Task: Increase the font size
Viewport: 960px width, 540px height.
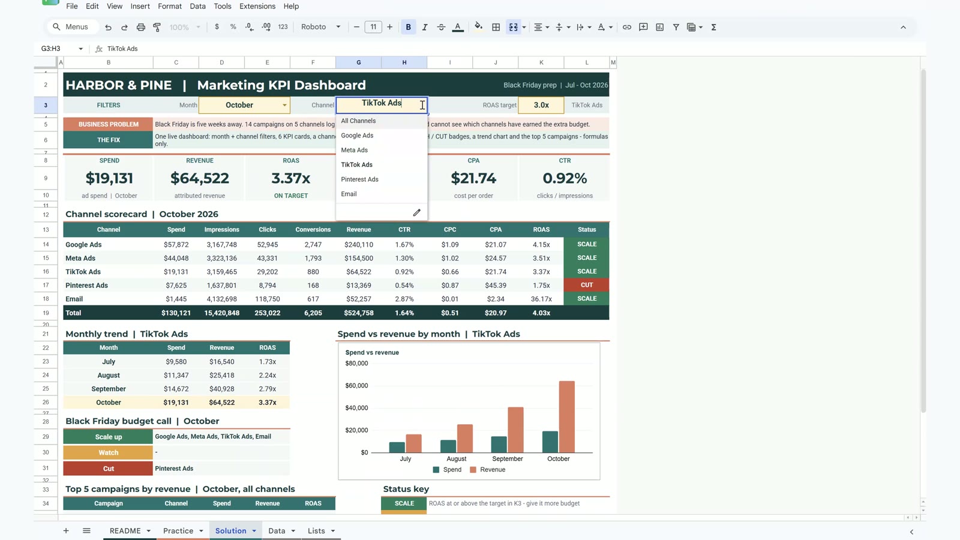Action: (x=390, y=27)
